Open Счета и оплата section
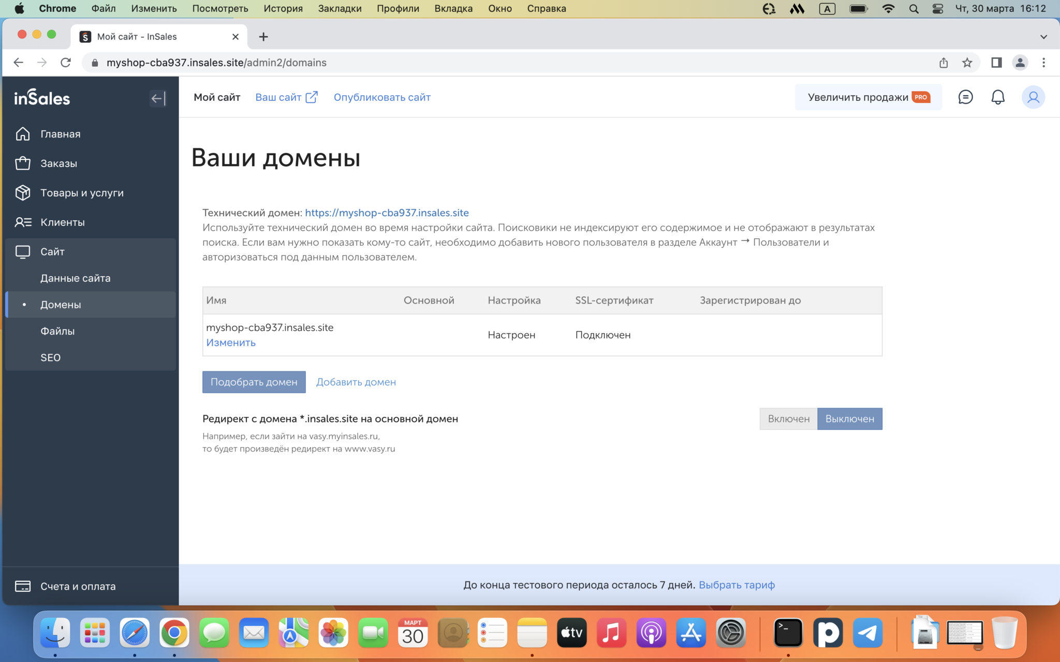Viewport: 1060px width, 662px height. pyautogui.click(x=78, y=586)
